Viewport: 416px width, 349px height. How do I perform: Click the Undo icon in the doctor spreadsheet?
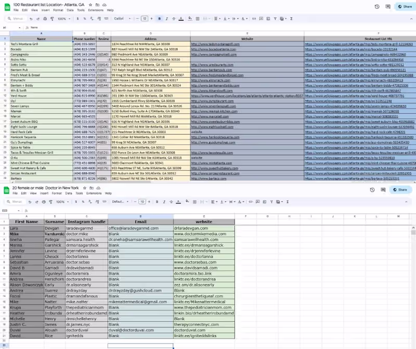tap(30, 202)
